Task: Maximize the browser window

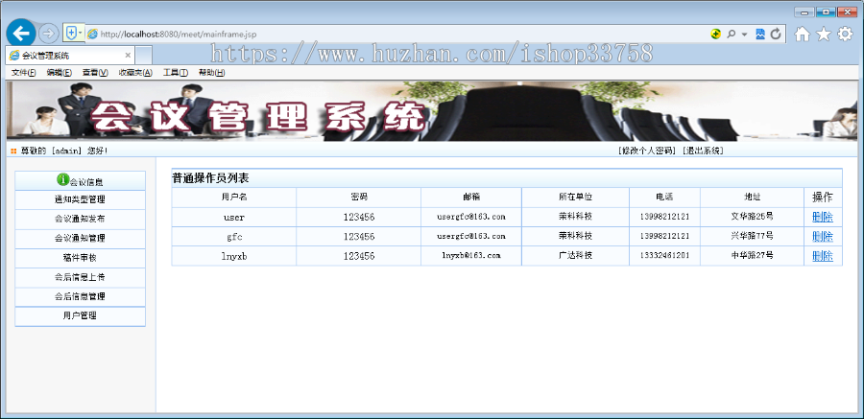Action: coord(826,12)
